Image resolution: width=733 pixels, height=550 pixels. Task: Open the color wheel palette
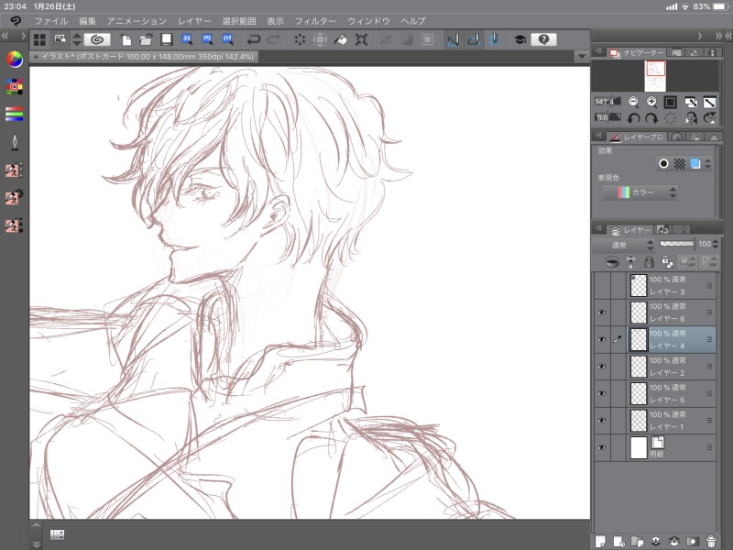tap(15, 60)
